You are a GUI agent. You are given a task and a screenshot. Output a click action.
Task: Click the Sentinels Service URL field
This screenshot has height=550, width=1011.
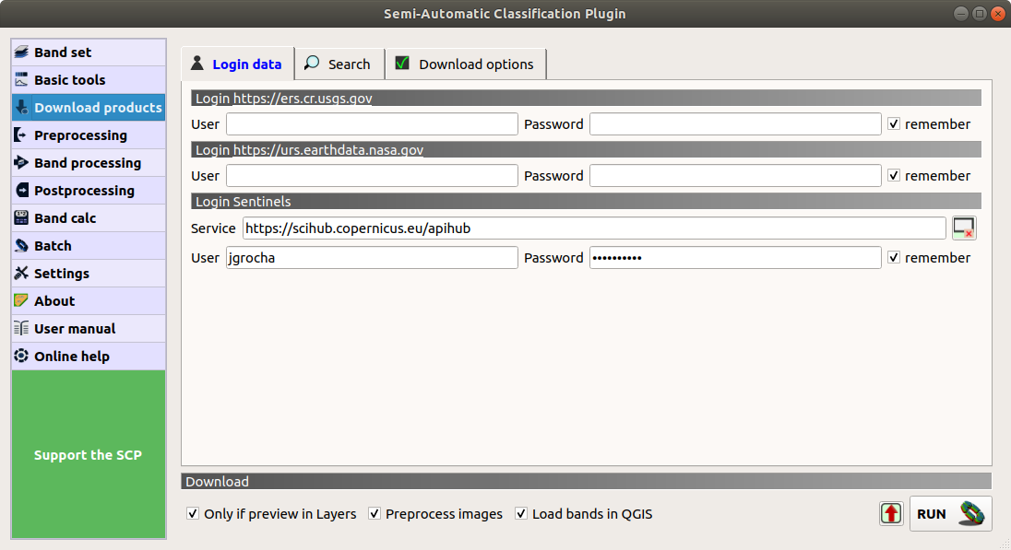594,228
